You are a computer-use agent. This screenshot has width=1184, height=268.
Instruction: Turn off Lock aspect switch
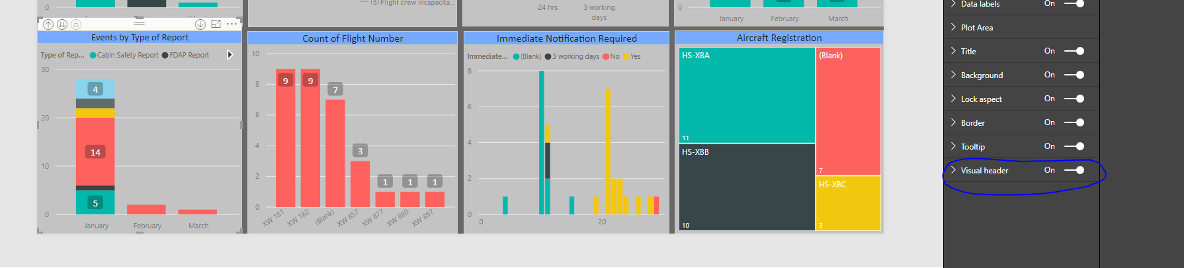coord(1074,99)
